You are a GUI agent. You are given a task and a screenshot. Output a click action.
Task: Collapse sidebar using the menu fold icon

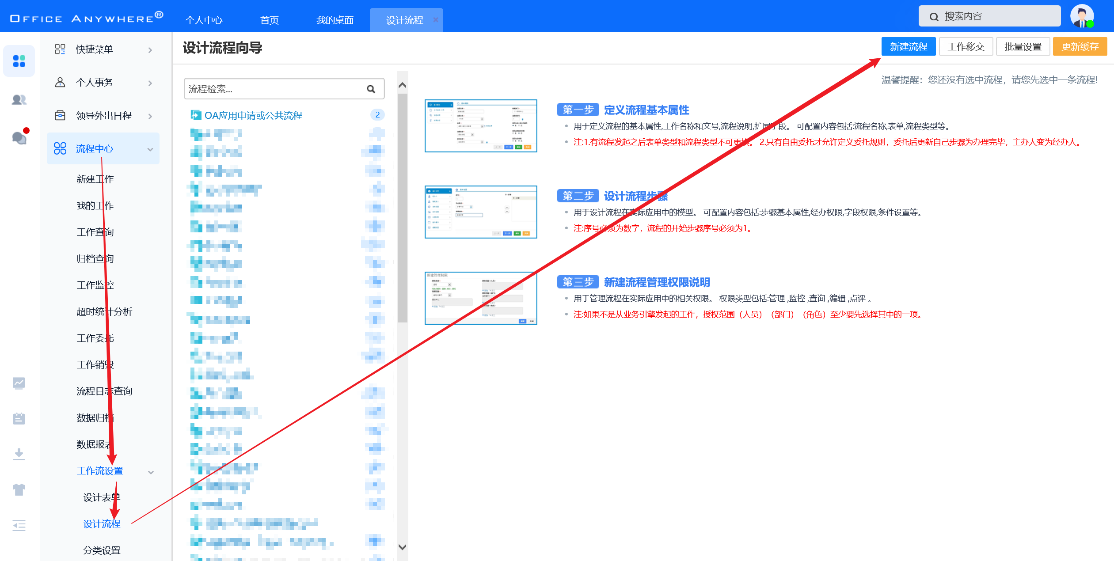coord(19,525)
